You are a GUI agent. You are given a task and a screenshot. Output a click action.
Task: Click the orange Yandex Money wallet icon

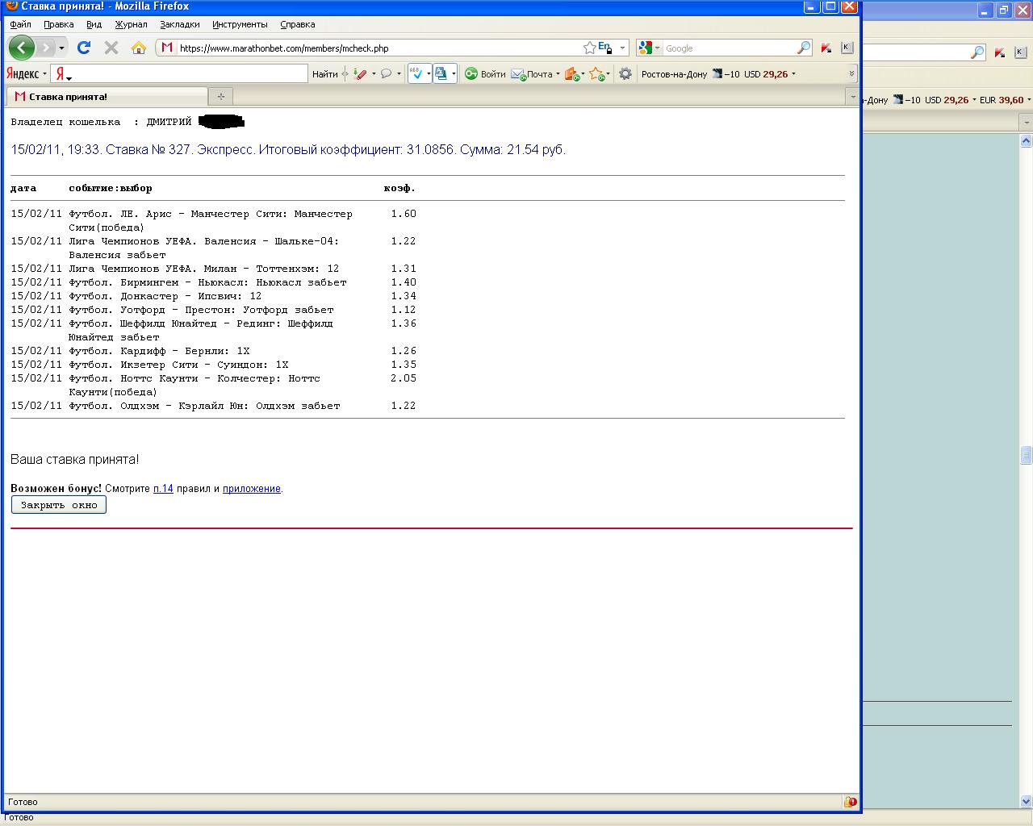pyautogui.click(x=571, y=74)
